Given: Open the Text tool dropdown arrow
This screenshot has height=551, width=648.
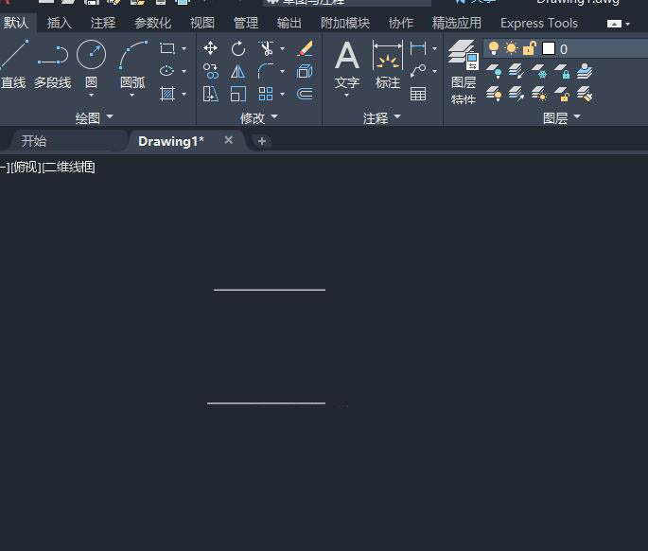Looking at the screenshot, I should click(x=347, y=96).
